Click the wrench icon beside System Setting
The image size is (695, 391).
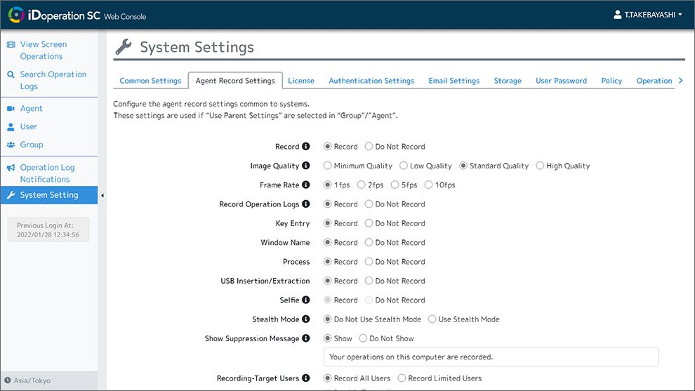[x=11, y=195]
